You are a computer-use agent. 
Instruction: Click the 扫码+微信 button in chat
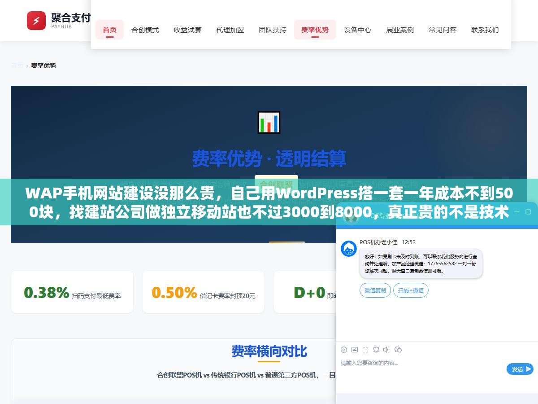pyautogui.click(x=411, y=290)
